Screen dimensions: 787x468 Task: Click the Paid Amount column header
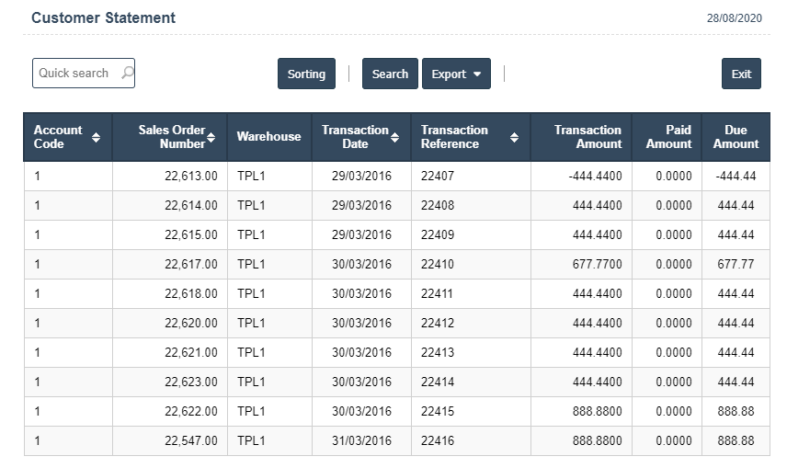(x=668, y=137)
